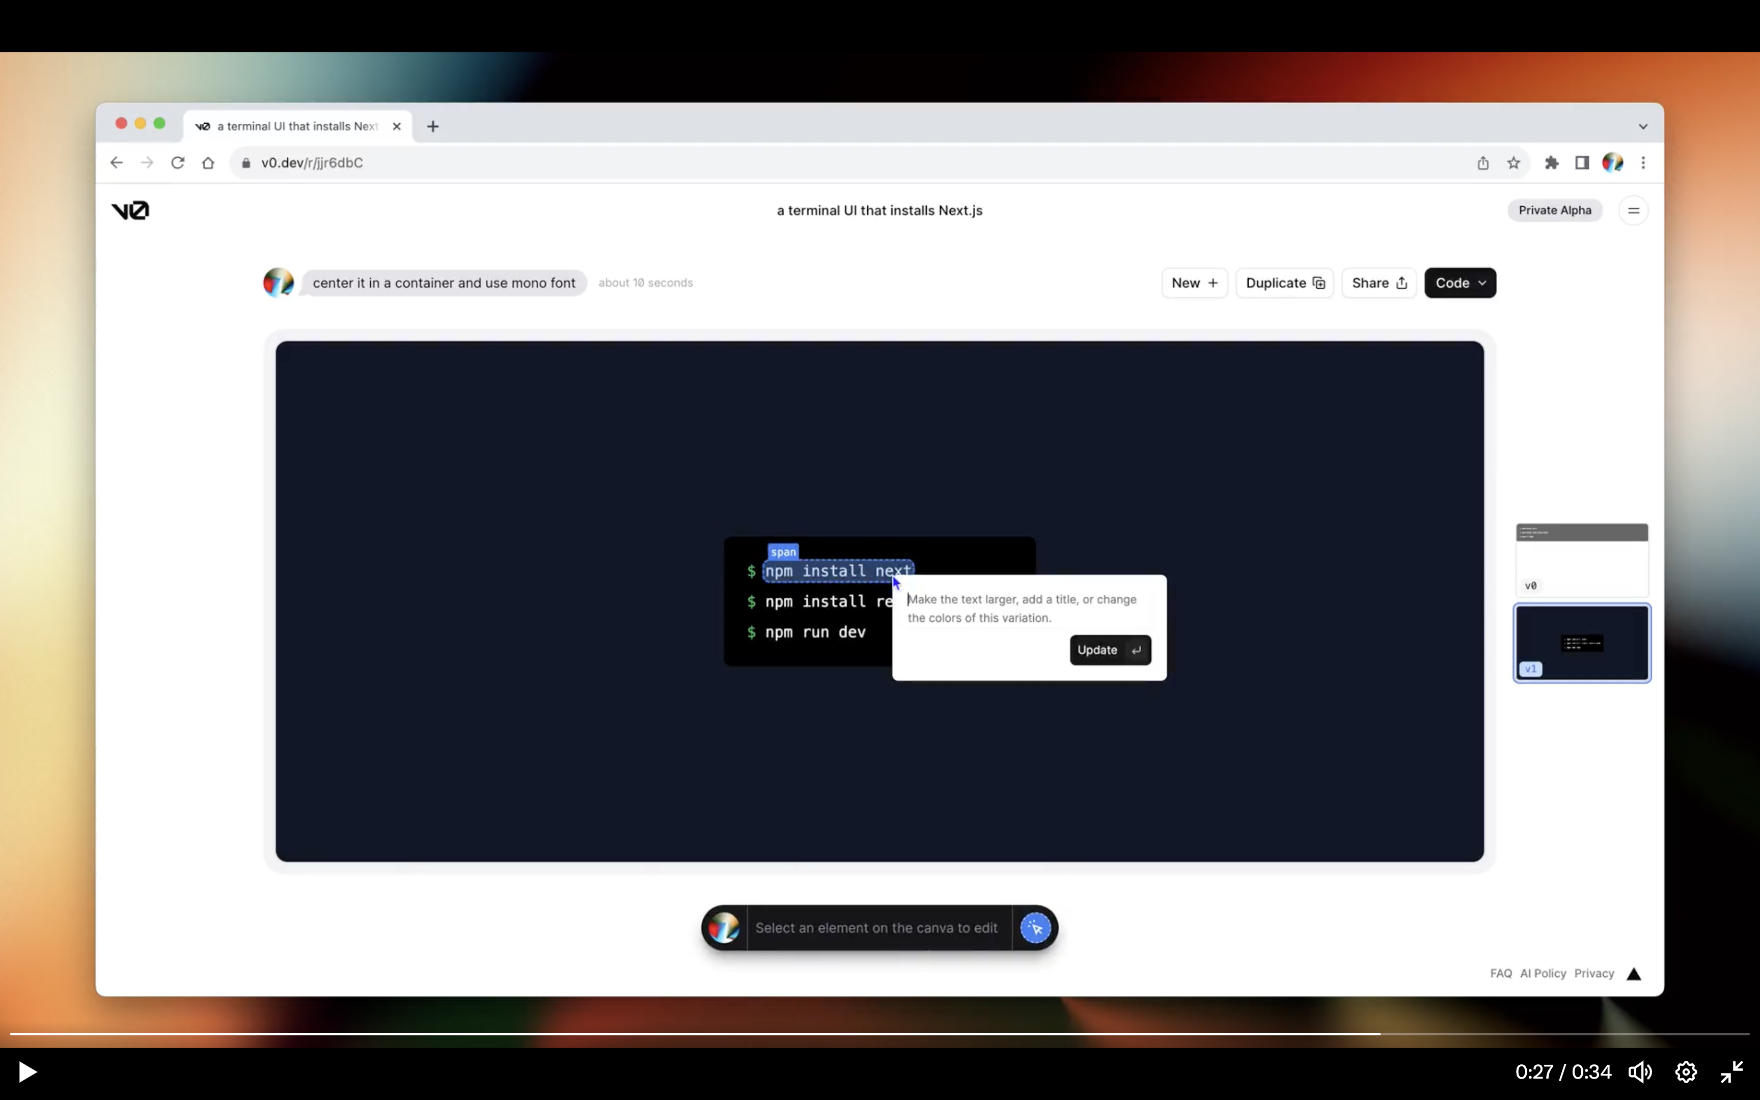Click the browser sidebar toggle icon

point(1583,162)
